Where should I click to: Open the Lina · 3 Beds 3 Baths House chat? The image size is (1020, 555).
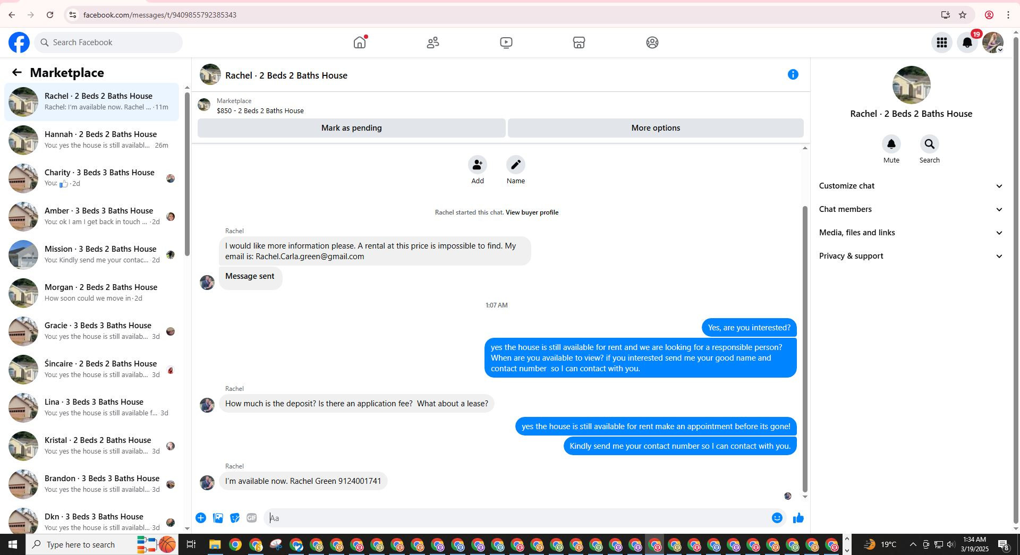(x=91, y=408)
